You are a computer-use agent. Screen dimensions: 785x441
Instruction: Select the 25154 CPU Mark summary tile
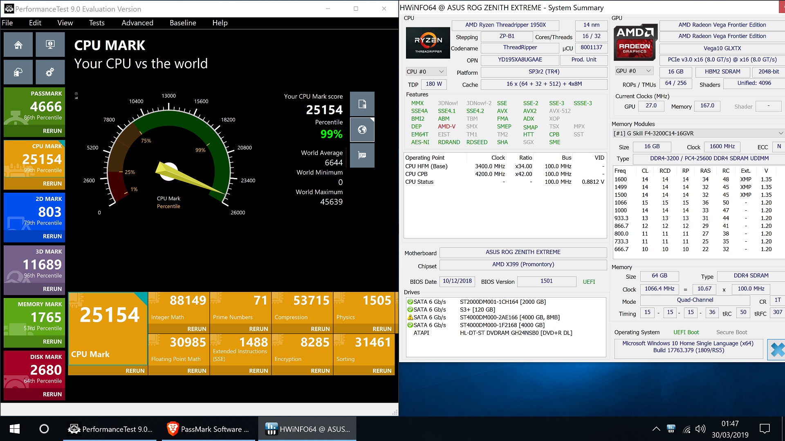pos(108,329)
